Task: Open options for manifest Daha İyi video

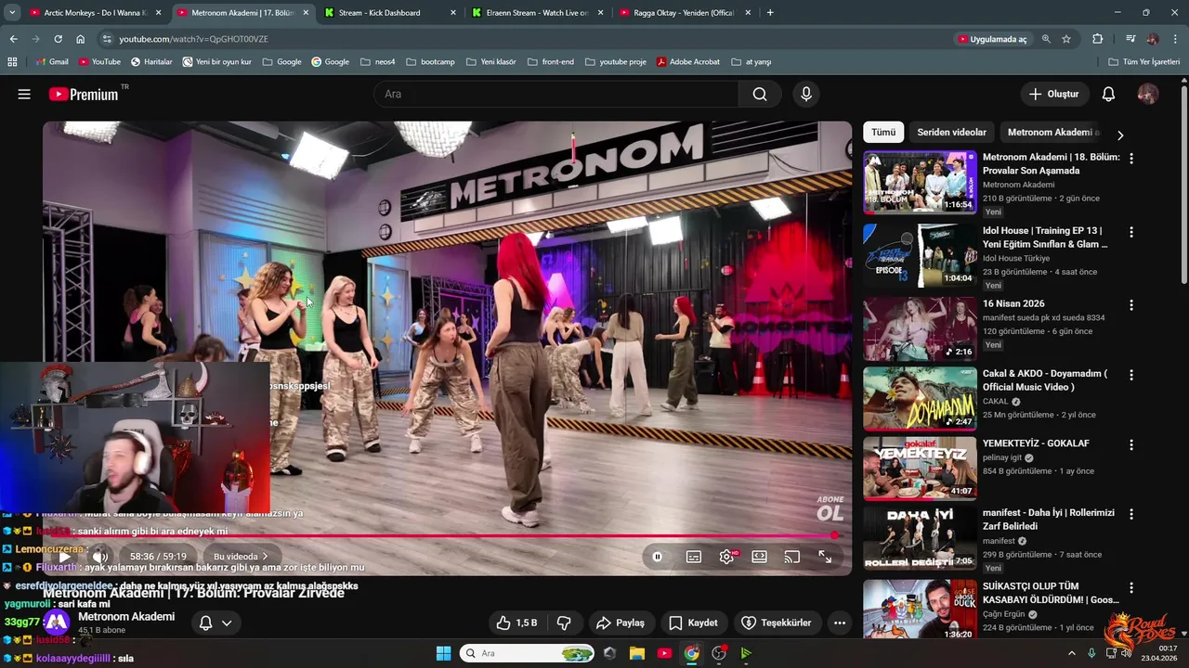Action: point(1130,514)
